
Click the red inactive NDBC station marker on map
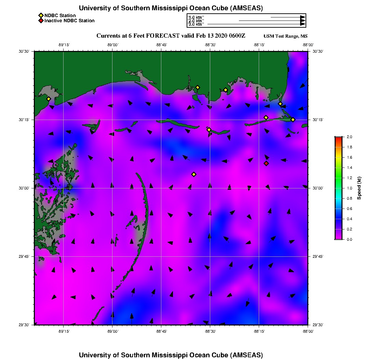coord(266,163)
